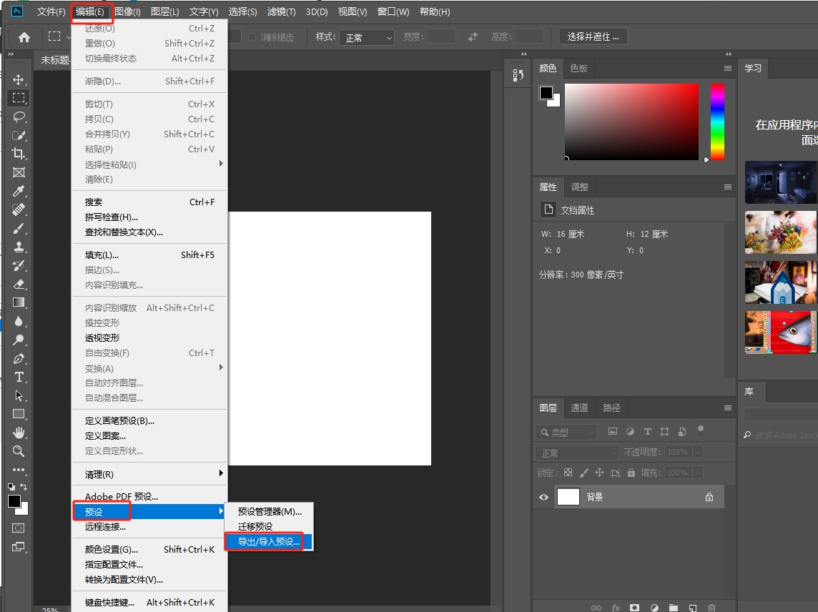818x612 pixels.
Task: Hide the 背景 layer with eye icon
Action: (x=544, y=497)
